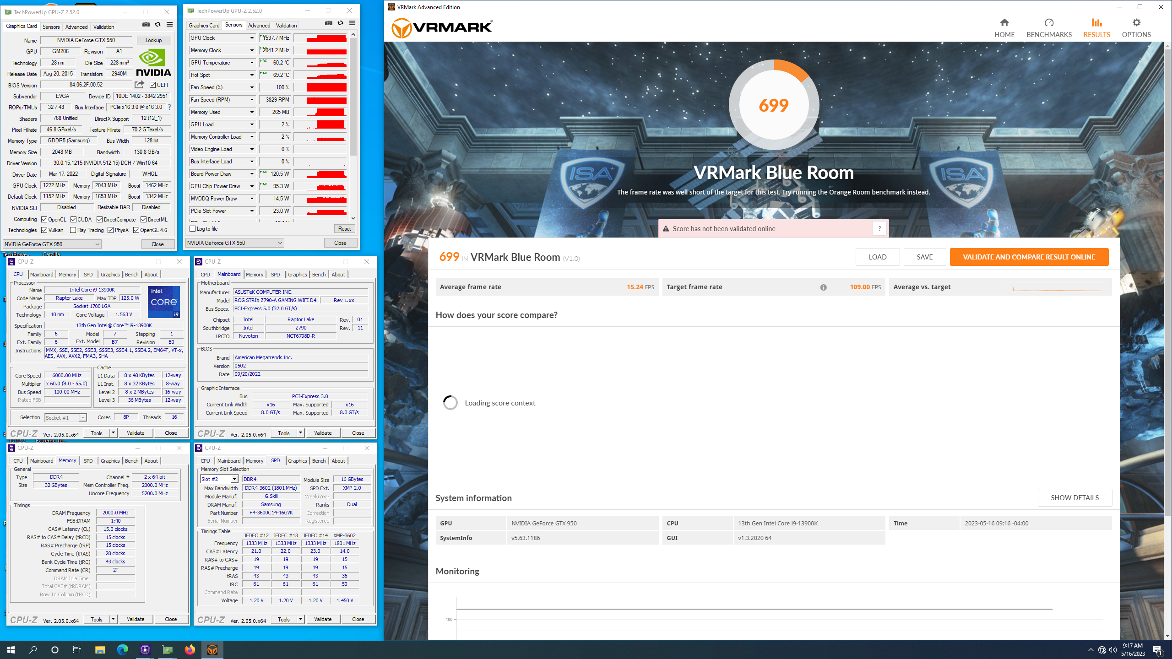Expand the Board Power Draw dropdown
1172x659 pixels.
252,174
